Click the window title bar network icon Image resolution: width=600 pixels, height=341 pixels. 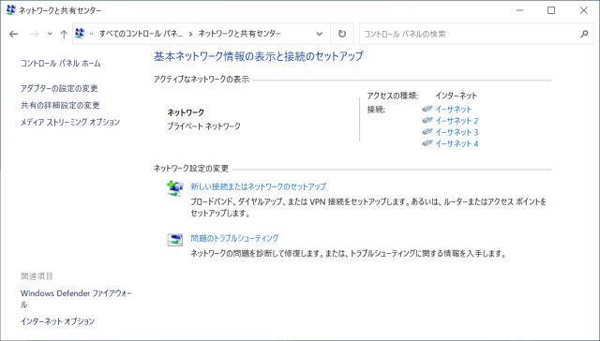pyautogui.click(x=10, y=10)
